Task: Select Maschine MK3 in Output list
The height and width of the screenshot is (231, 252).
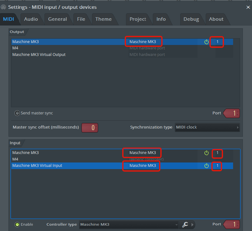Action: [x=122, y=42]
